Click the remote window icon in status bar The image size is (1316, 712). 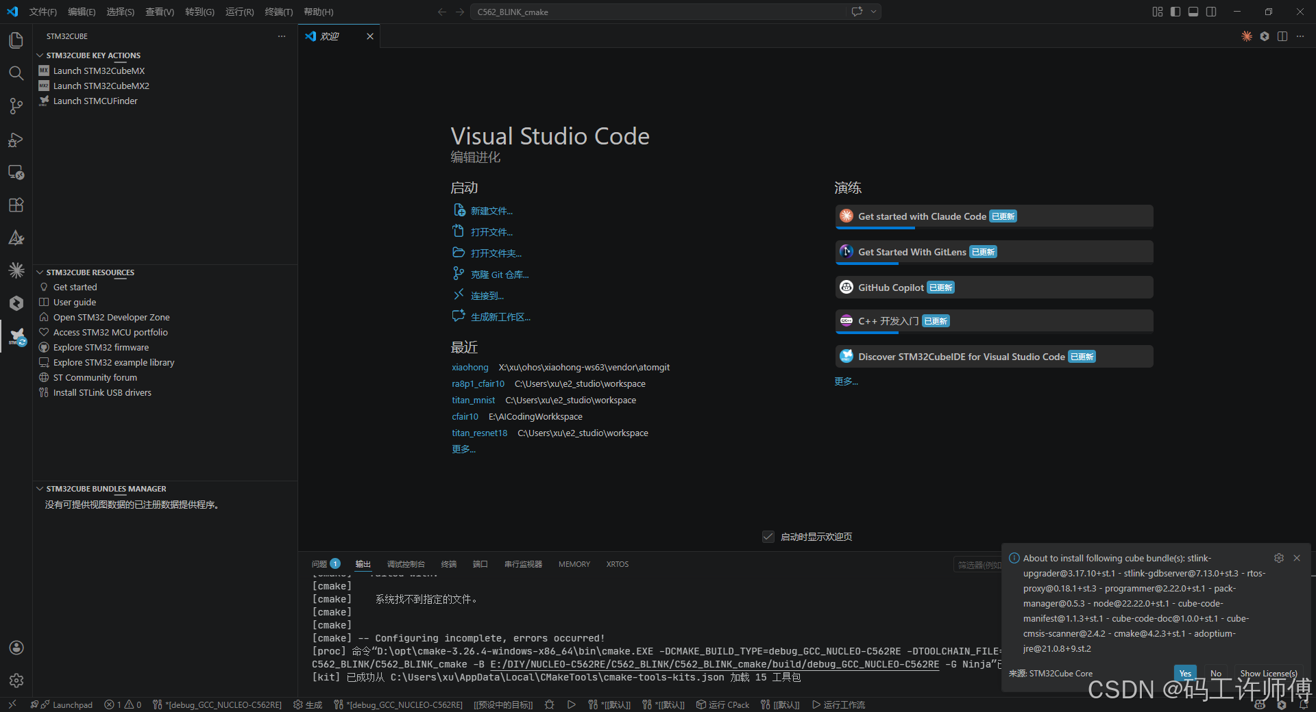[12, 704]
